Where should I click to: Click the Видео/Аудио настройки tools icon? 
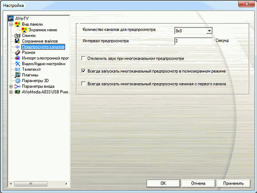(x=18, y=63)
